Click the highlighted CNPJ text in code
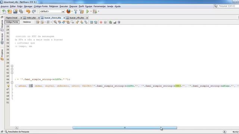Screen dimensions: 239x134 (178, 86)
